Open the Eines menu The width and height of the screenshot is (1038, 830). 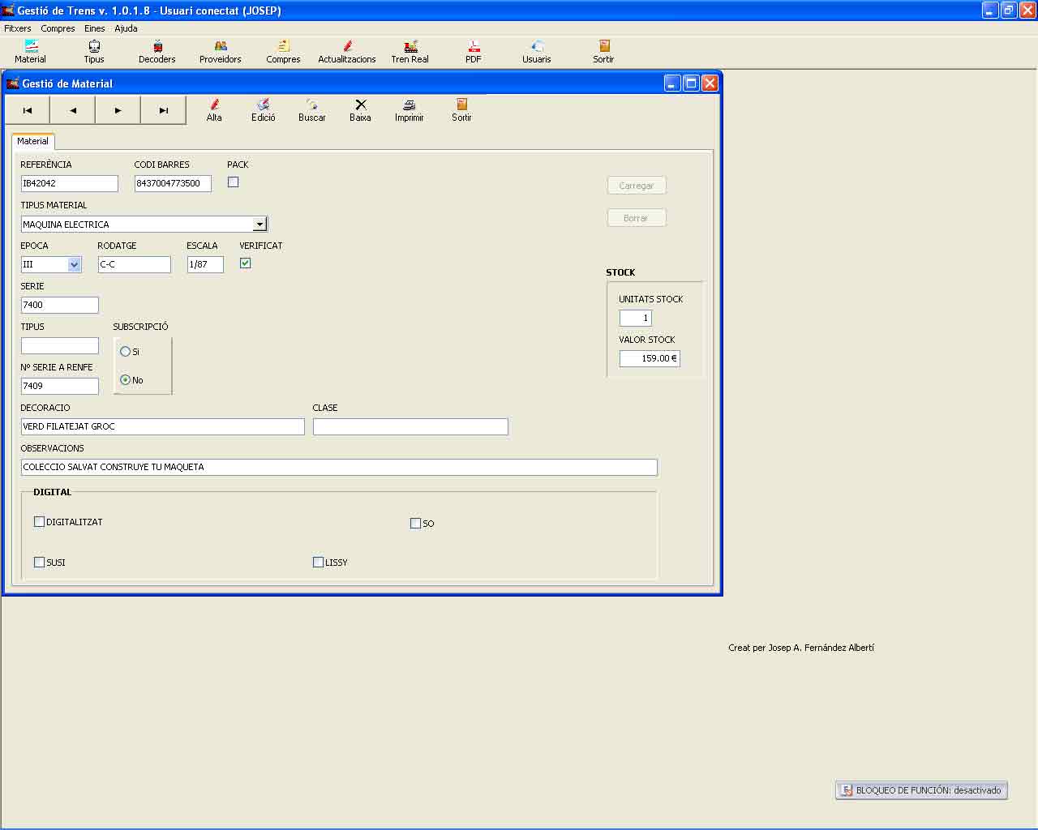click(x=95, y=28)
